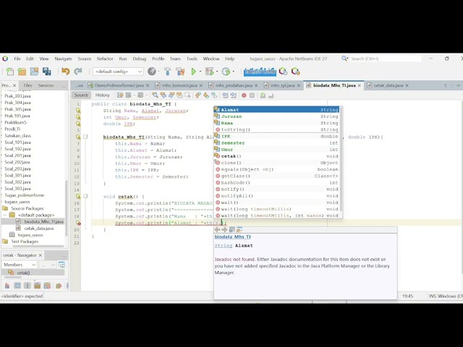Click the Last Edit icon in editor toolbar
The height and width of the screenshot is (347, 463).
pyautogui.click(x=120, y=95)
